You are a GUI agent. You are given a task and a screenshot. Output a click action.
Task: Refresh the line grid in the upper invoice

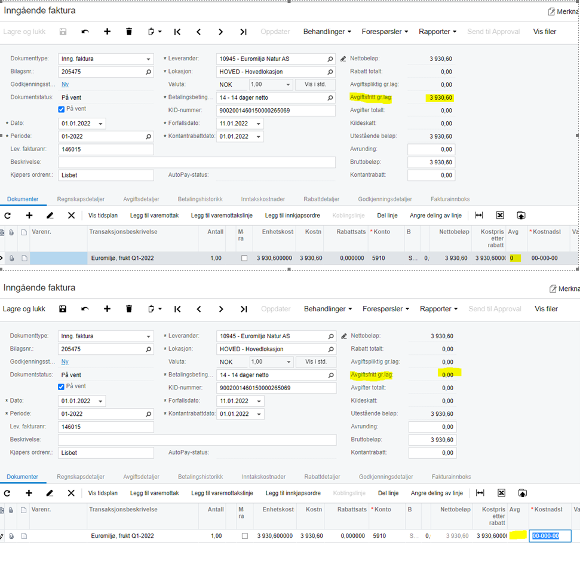8,215
